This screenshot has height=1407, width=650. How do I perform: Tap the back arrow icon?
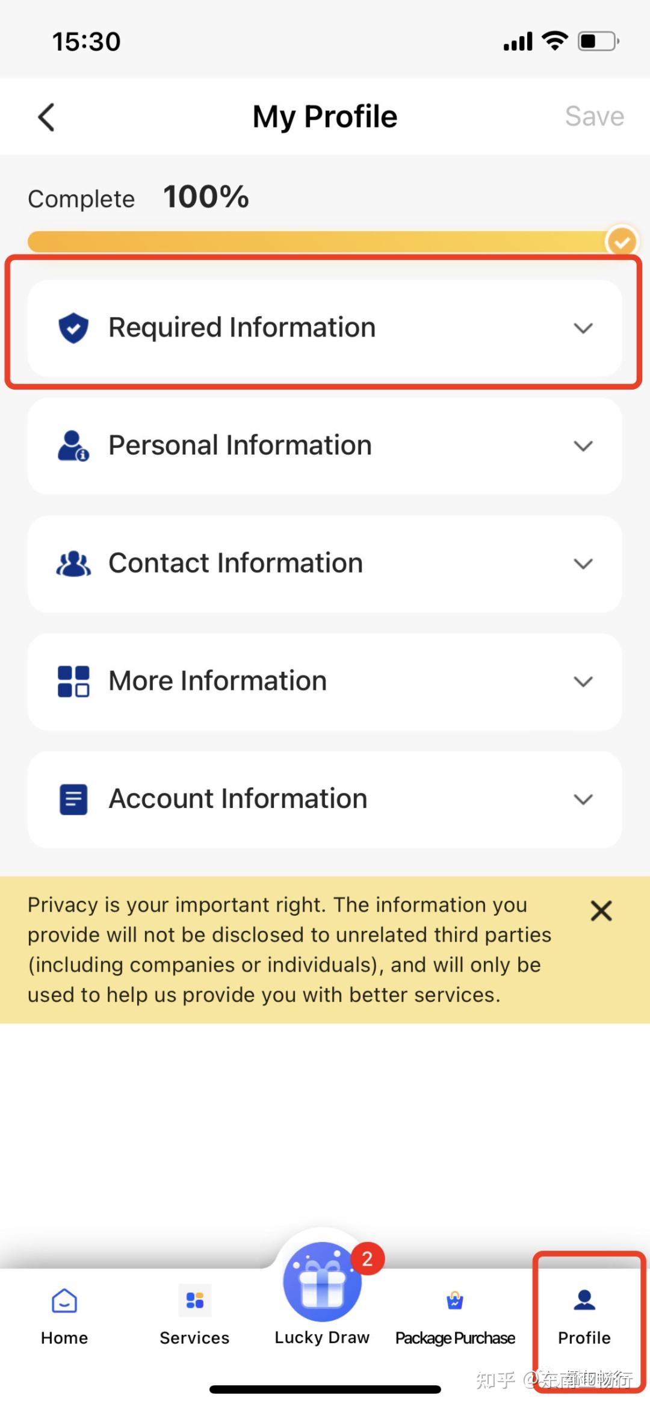[46, 117]
